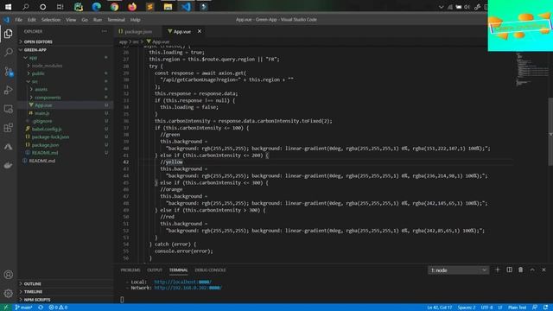The height and width of the screenshot is (311, 553).
Task: Open notifications bell in status bar
Action: pyautogui.click(x=545, y=308)
